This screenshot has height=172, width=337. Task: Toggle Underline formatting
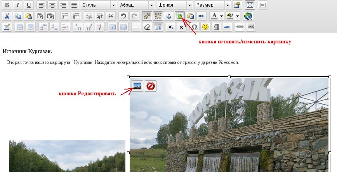pyautogui.click(x=28, y=5)
